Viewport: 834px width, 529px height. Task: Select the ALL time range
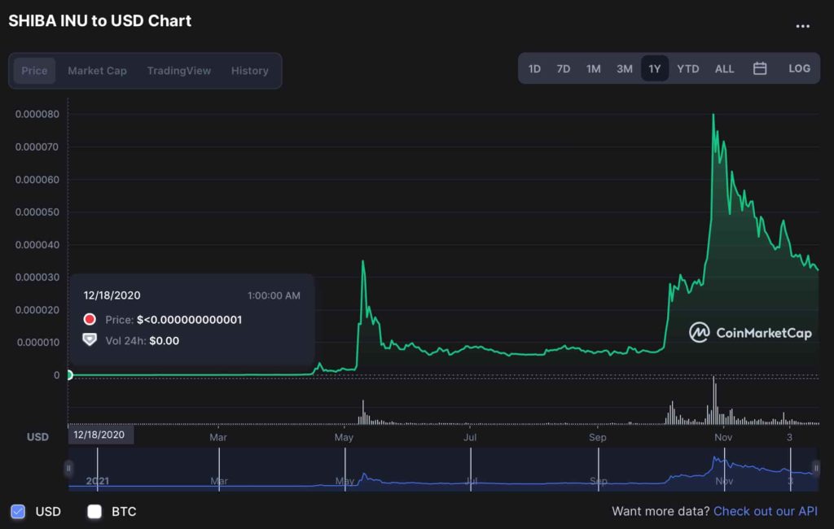(x=724, y=68)
